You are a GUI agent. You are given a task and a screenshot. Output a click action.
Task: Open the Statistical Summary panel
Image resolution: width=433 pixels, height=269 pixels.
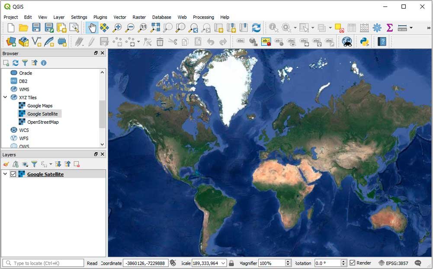pos(390,27)
